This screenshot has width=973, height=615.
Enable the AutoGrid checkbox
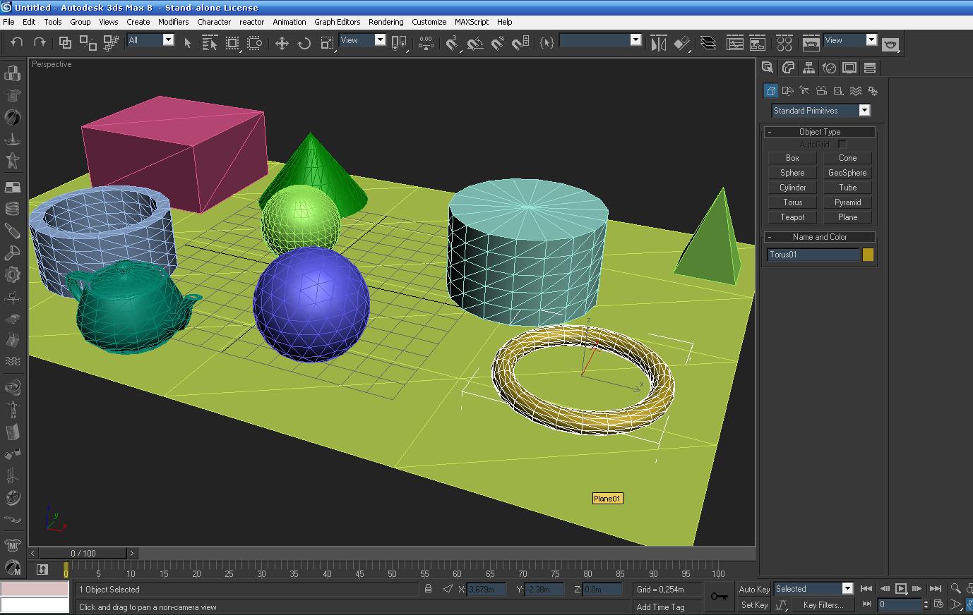tap(842, 144)
